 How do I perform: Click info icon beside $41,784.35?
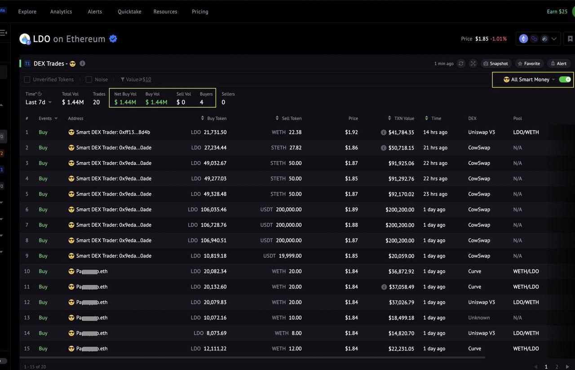pos(384,132)
